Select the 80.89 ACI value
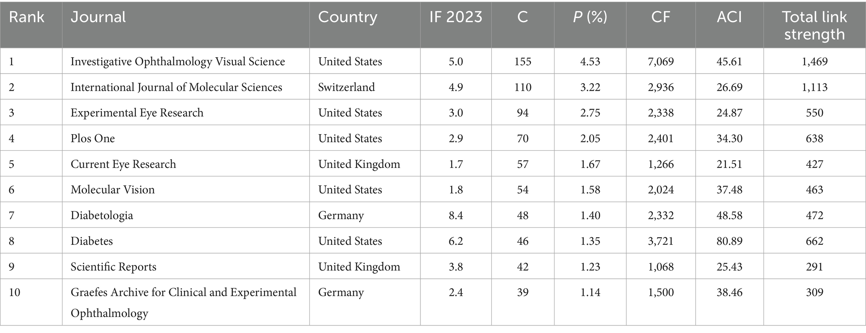Screen dimensions: 866x333 tap(729, 241)
